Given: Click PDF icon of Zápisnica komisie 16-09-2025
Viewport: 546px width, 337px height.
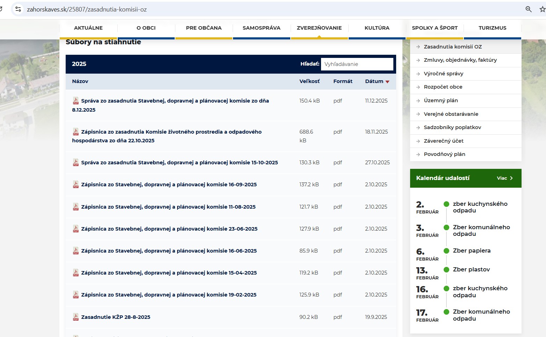Looking at the screenshot, I should point(75,185).
